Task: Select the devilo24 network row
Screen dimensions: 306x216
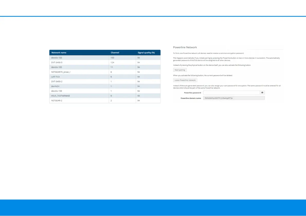Action: [105, 86]
